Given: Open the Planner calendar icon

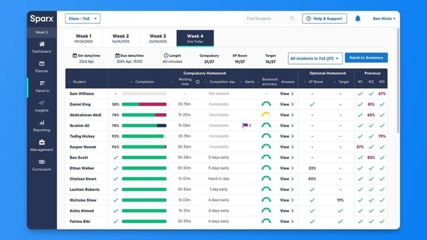Looking at the screenshot, I should pyautogui.click(x=42, y=64).
